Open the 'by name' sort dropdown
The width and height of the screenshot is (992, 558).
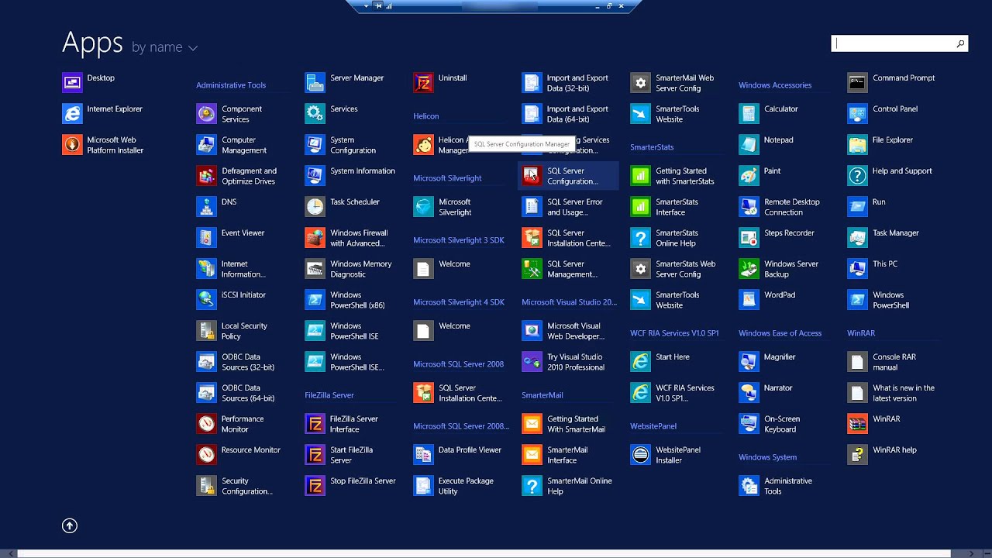point(164,47)
